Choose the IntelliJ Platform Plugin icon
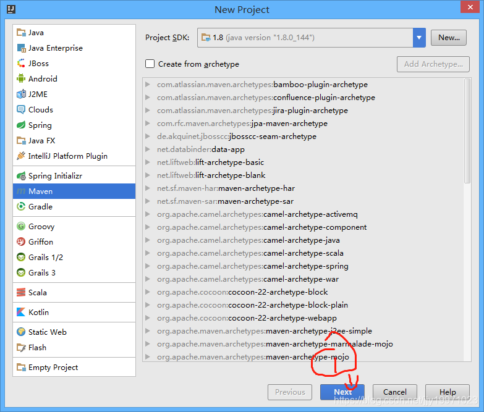This screenshot has width=484, height=412. (21, 156)
